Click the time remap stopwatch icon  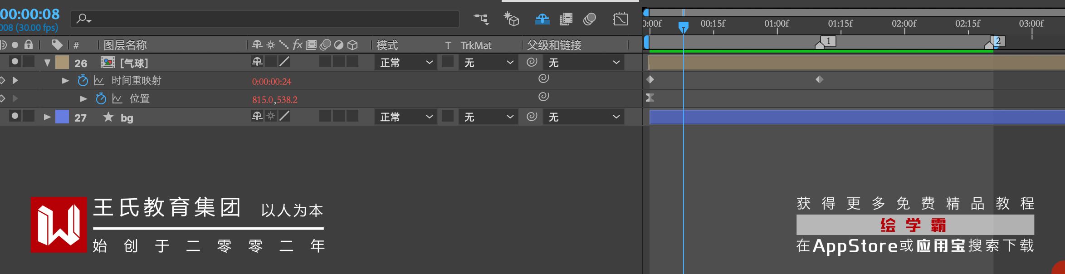[x=83, y=81]
